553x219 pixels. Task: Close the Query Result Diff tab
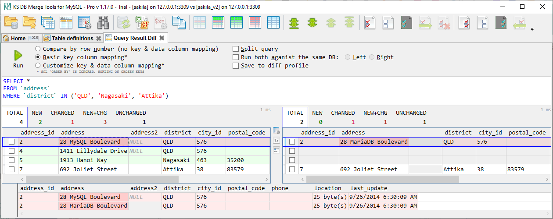coord(162,38)
